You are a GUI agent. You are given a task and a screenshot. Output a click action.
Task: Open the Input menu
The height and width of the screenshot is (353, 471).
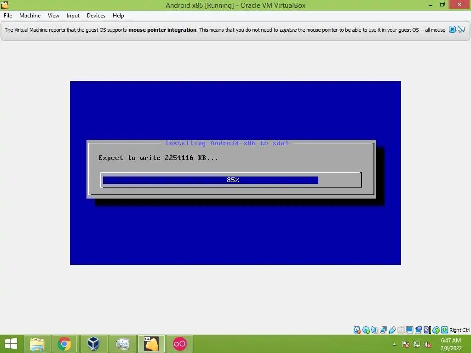point(73,16)
